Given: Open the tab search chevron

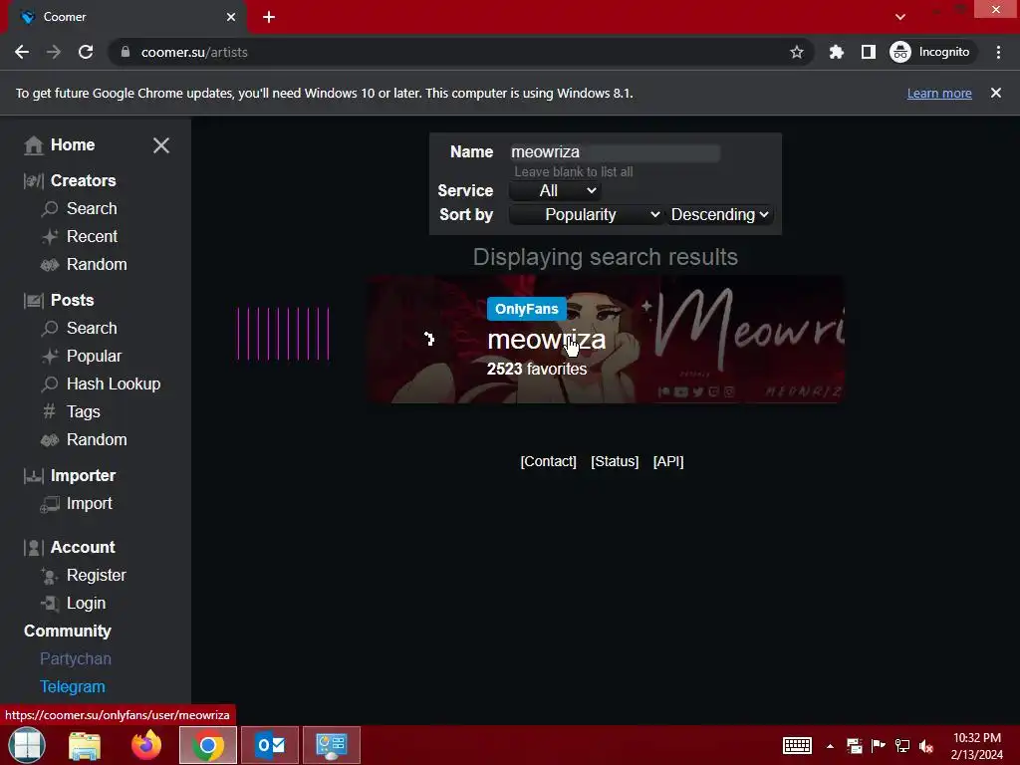Looking at the screenshot, I should 900,17.
